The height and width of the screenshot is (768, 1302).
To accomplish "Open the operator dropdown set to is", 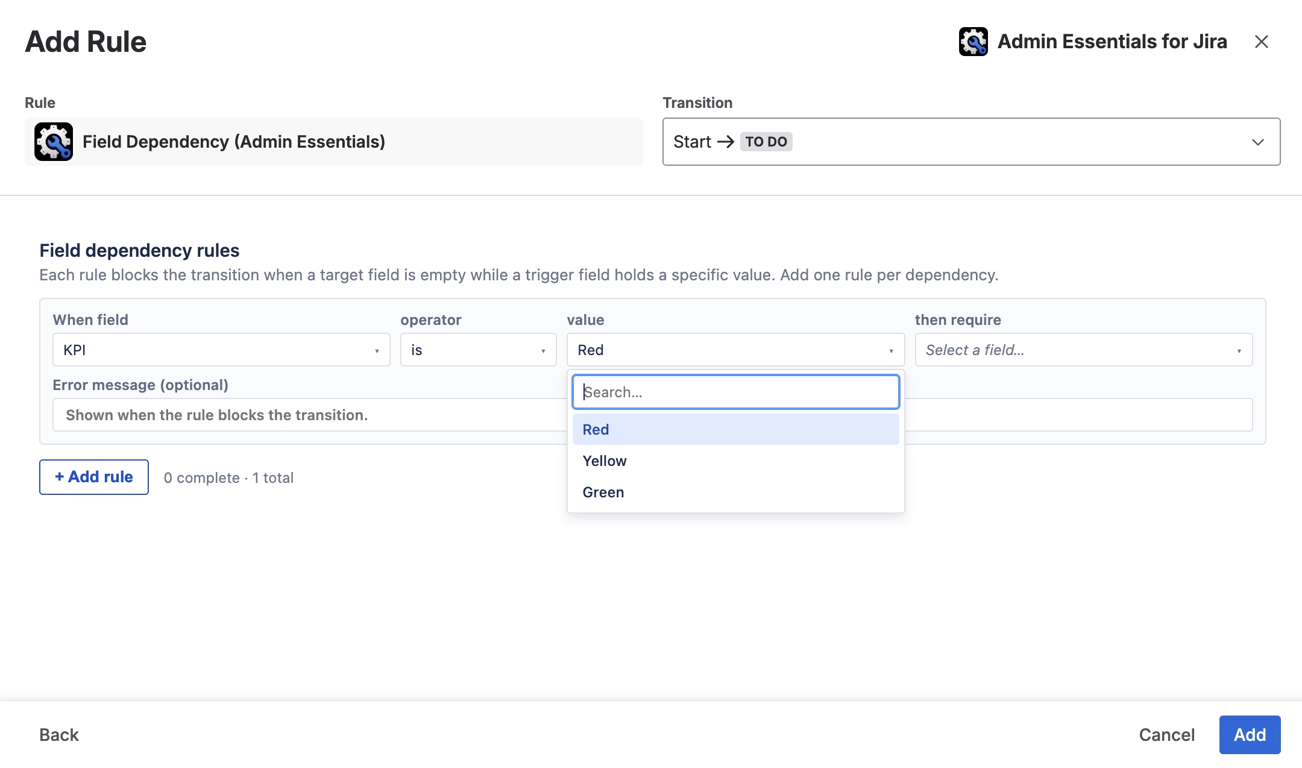I will 478,350.
